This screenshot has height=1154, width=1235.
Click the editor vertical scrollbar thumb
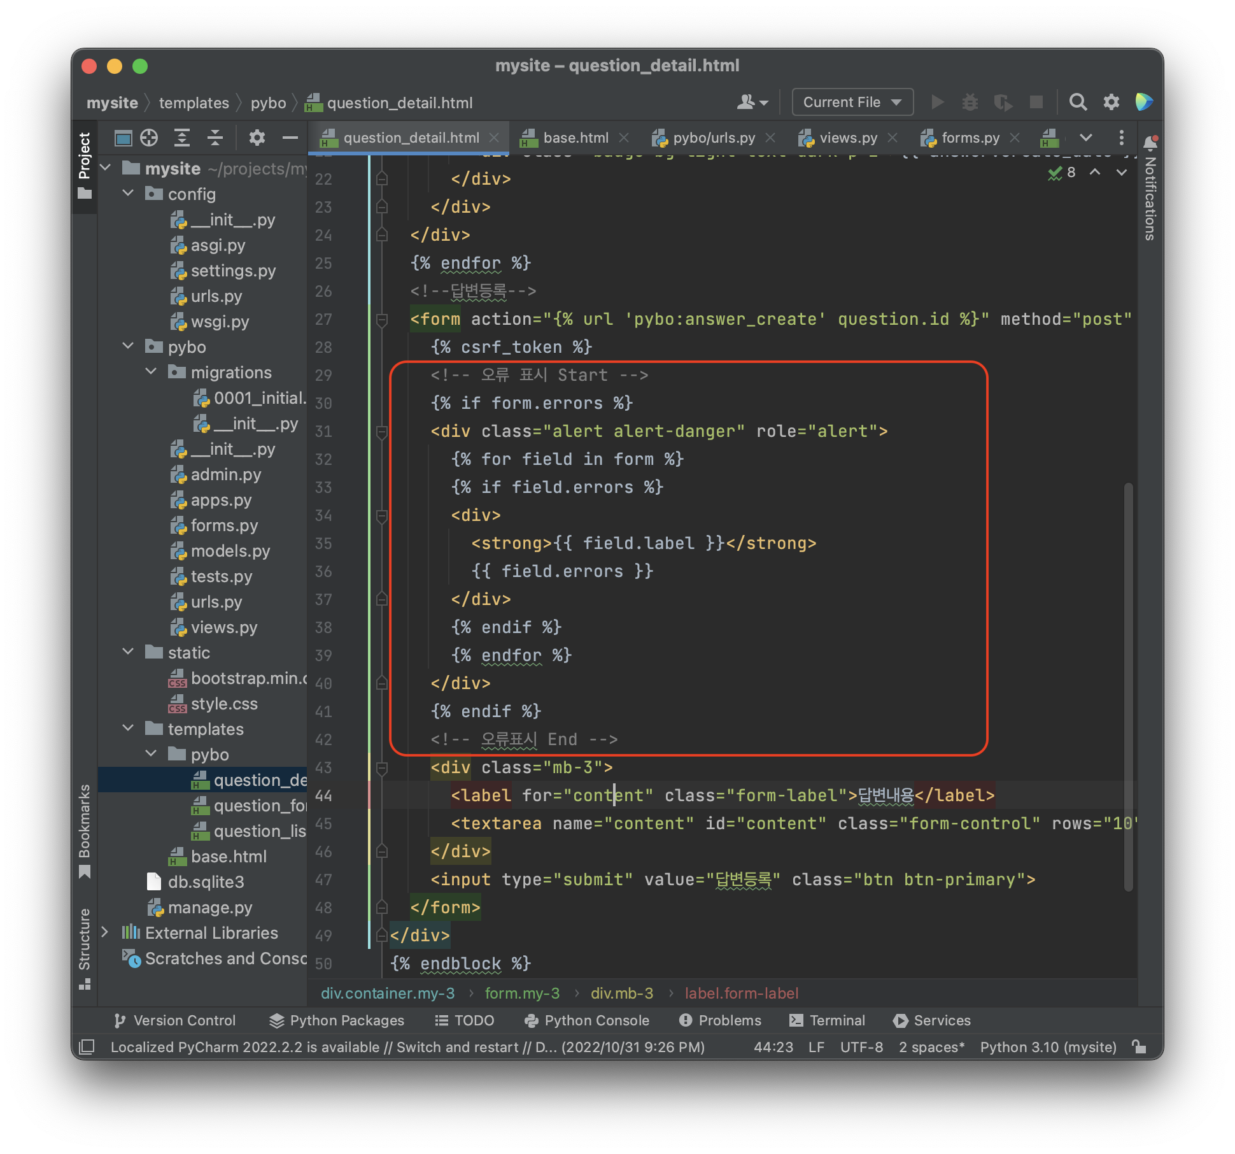click(x=1128, y=688)
